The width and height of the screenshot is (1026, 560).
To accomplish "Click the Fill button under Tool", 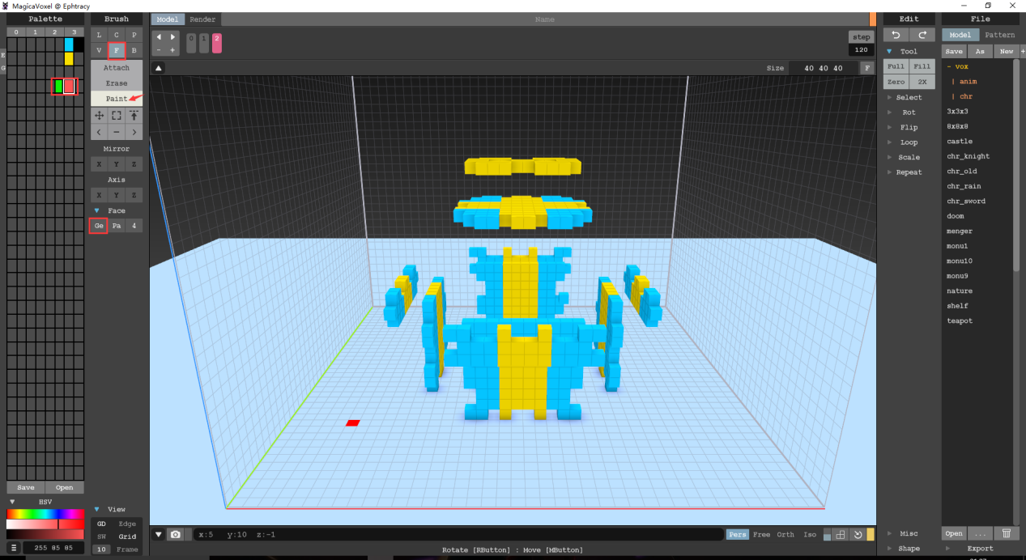I will (922, 66).
